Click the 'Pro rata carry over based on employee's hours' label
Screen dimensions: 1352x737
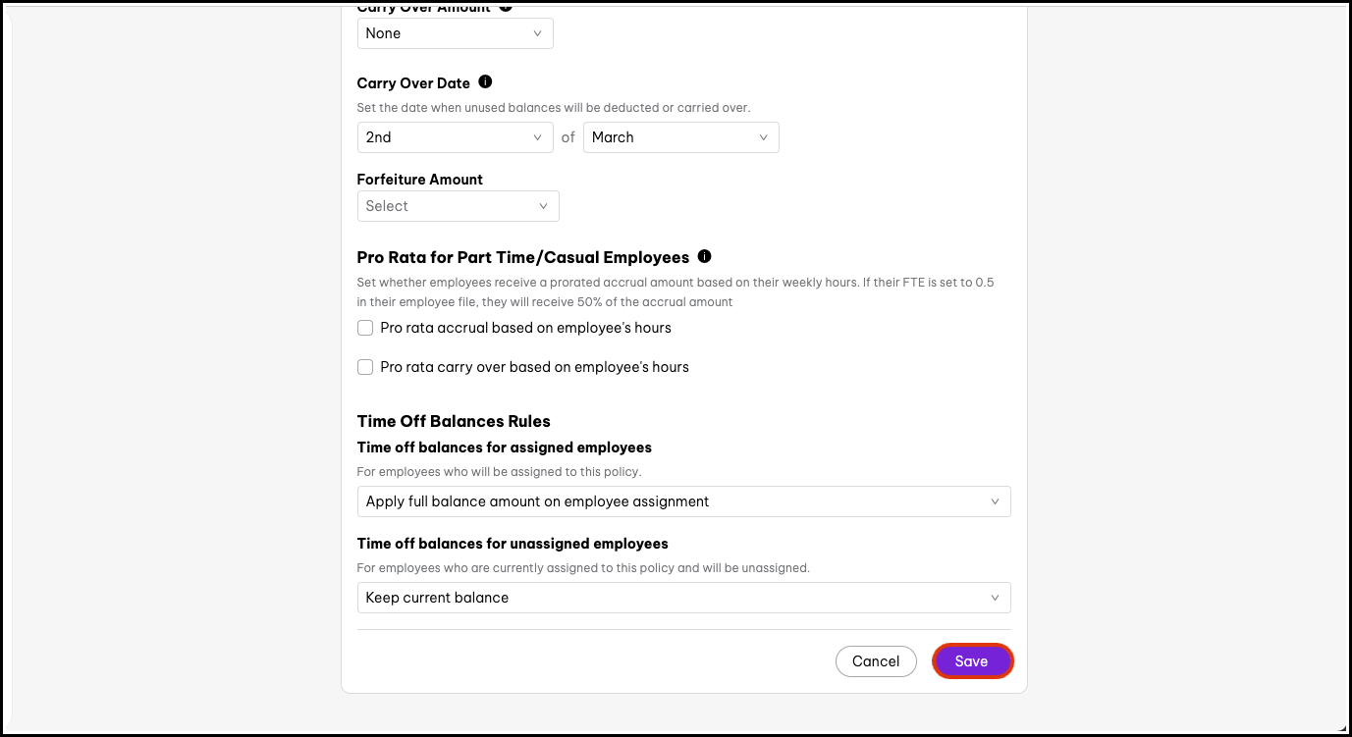coord(534,367)
